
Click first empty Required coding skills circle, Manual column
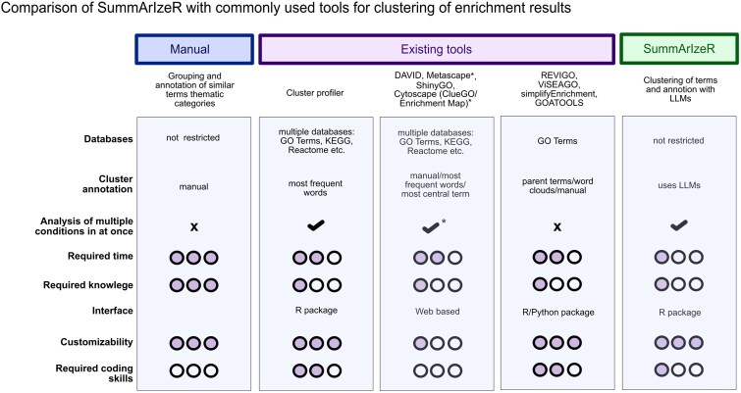(x=177, y=370)
